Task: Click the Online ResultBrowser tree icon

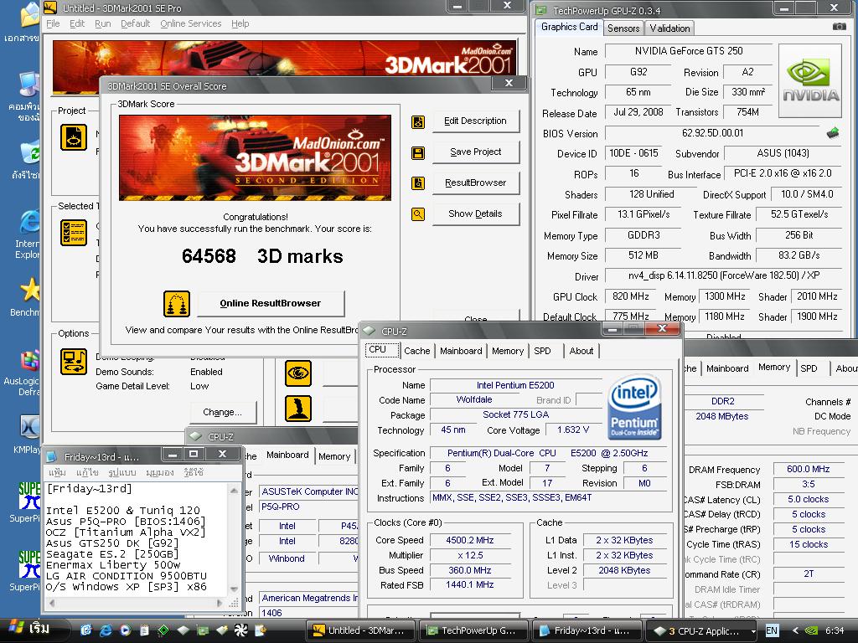Action: [x=177, y=304]
